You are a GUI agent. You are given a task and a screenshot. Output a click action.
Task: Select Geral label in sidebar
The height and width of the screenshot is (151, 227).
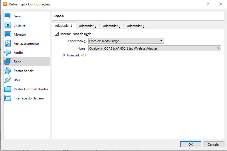pos(17,16)
